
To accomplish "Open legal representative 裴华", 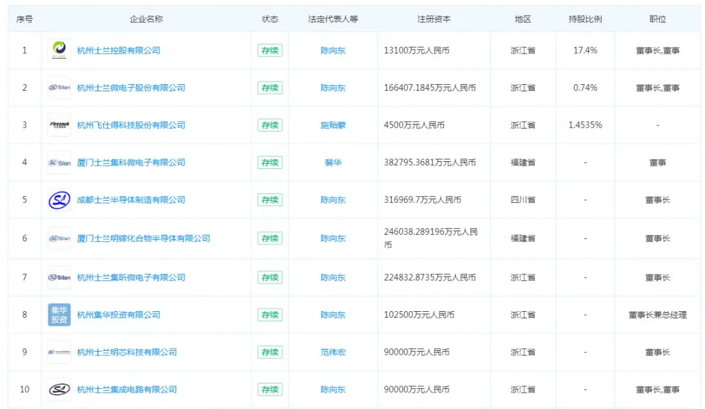I will 333,162.
